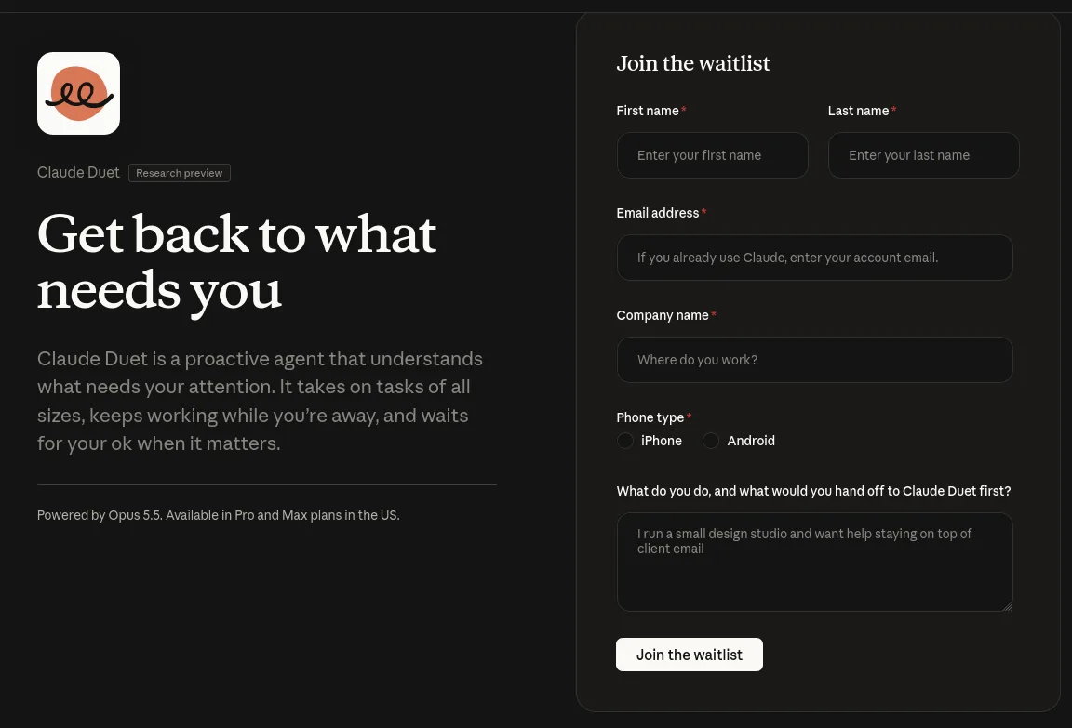Click the First name input field
Image resolution: width=1072 pixels, height=728 pixels.
coord(713,155)
